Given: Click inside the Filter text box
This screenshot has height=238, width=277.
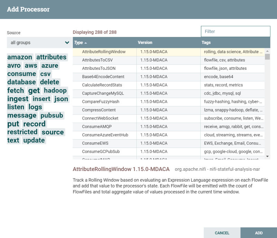Looking at the screenshot, I should click(235, 31).
